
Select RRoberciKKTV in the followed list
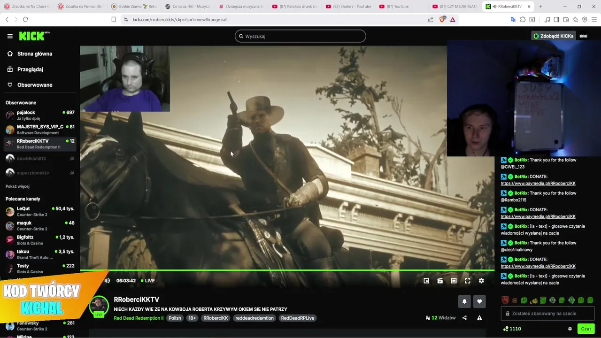click(x=39, y=144)
